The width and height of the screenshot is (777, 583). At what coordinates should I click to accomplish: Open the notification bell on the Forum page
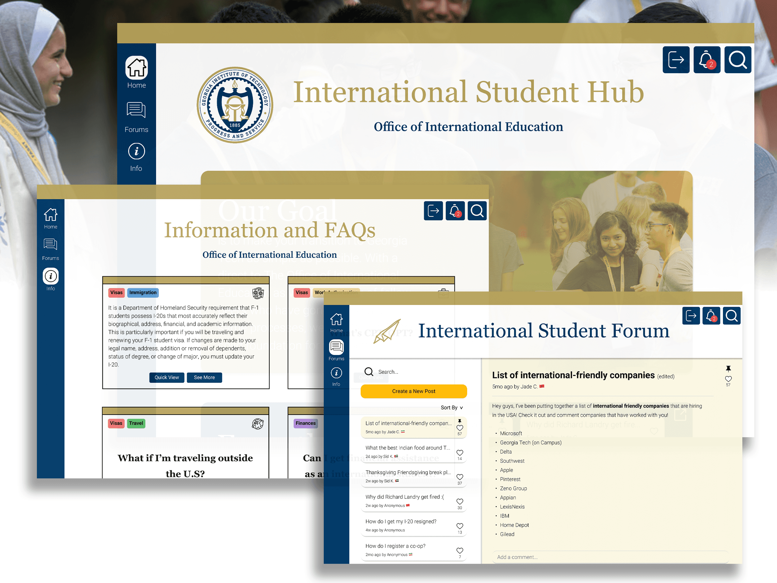coord(711,315)
